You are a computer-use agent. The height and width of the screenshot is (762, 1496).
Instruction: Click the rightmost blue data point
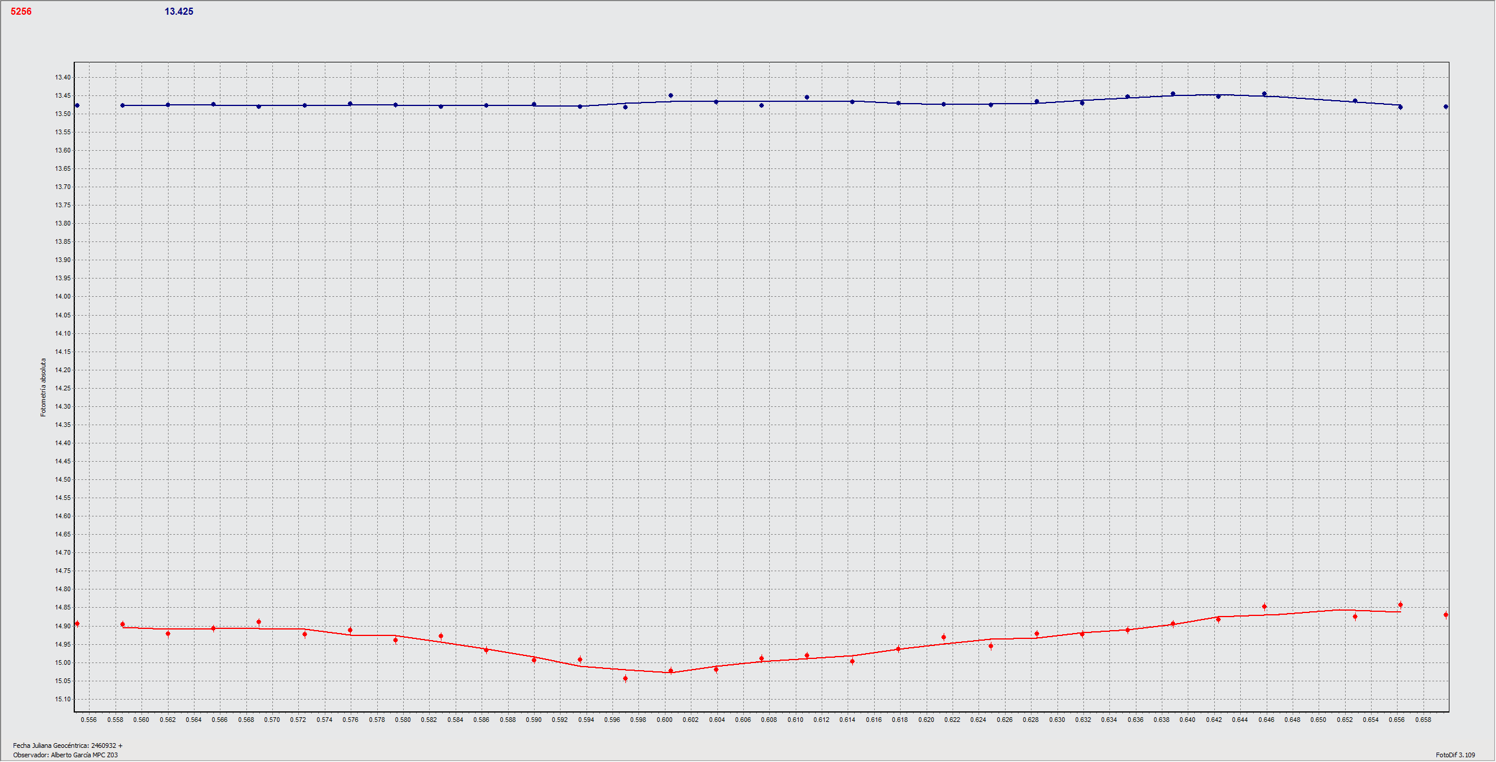click(x=1446, y=107)
